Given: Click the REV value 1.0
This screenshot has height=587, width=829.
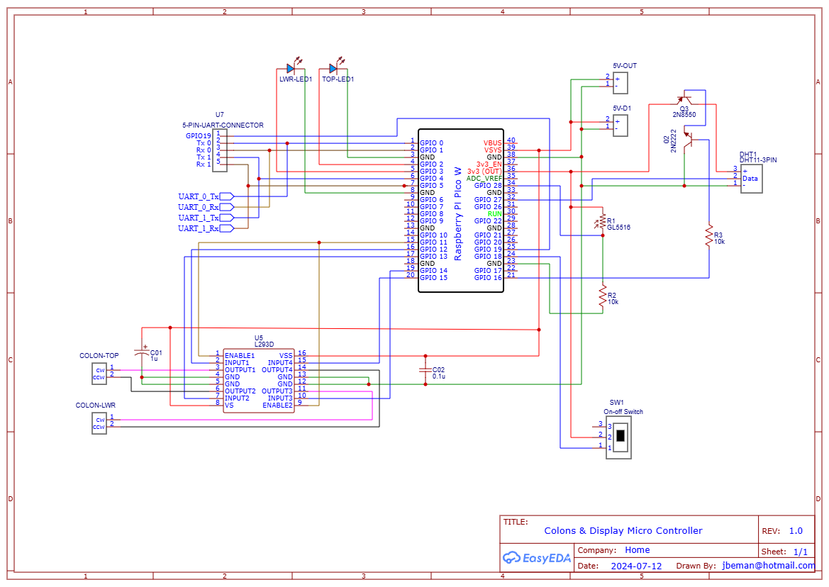Looking at the screenshot, I should point(796,531).
